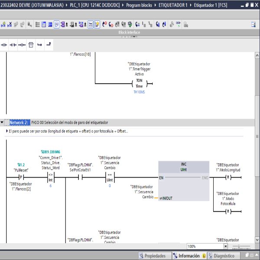The image size is (260, 260).
Task: Insert an output coil from favorites
Action: coord(22,45)
